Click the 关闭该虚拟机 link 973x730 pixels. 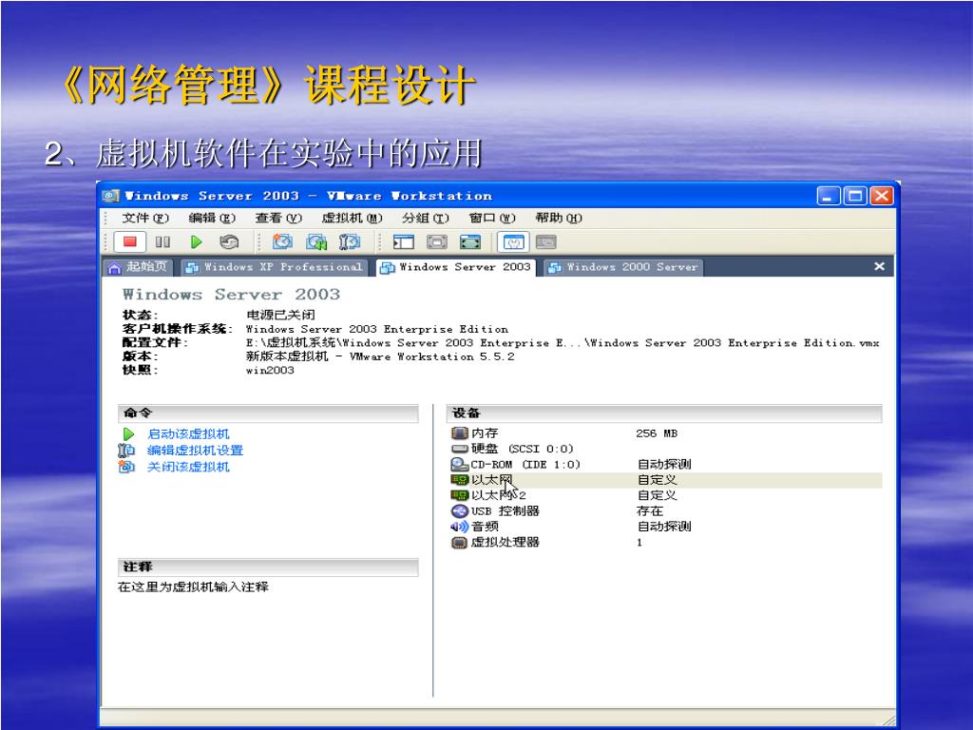click(x=188, y=466)
